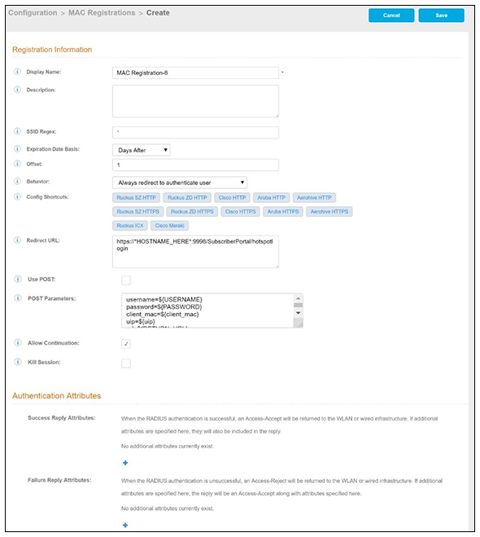Viewport: 480px width, 537px height.
Task: Open the Behavior dropdown list
Action: [x=180, y=183]
